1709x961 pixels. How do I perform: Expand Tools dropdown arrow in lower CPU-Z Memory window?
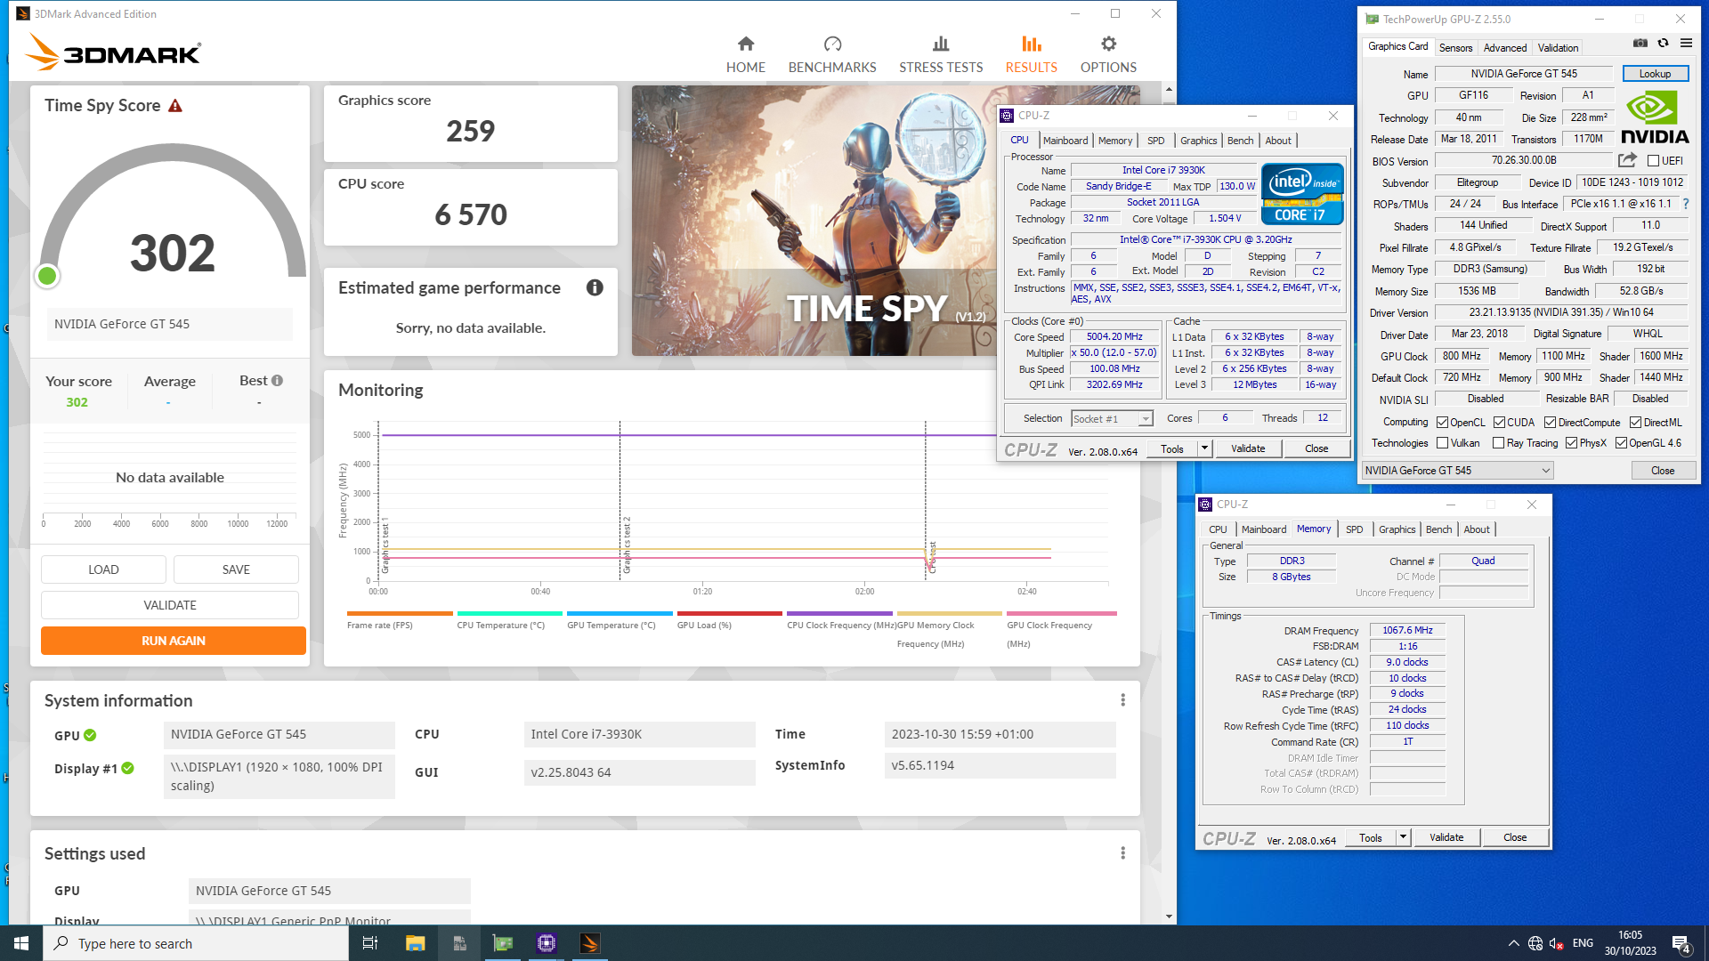pos(1404,837)
